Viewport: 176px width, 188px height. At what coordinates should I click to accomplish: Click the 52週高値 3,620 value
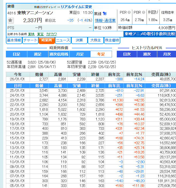pos(32,62)
